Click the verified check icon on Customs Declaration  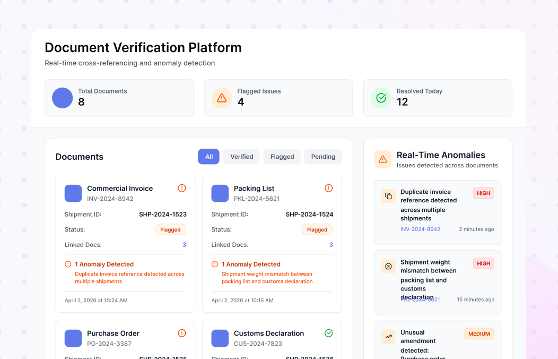tap(328, 333)
